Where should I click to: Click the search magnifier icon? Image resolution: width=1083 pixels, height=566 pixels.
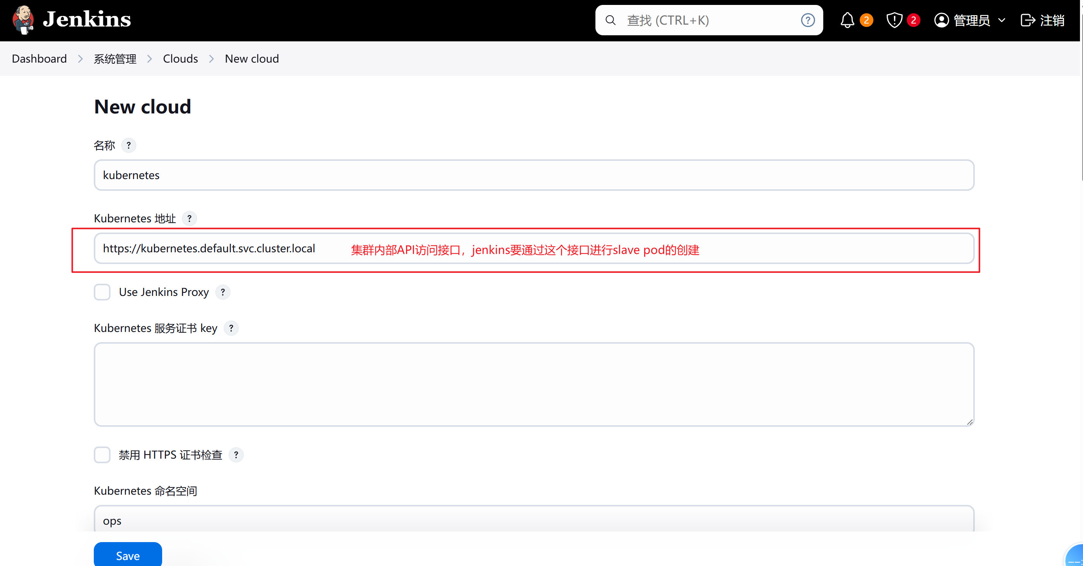pyautogui.click(x=611, y=20)
